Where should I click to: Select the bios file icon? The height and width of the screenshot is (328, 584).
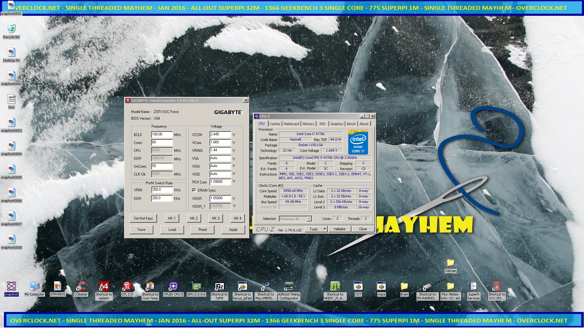point(11,102)
